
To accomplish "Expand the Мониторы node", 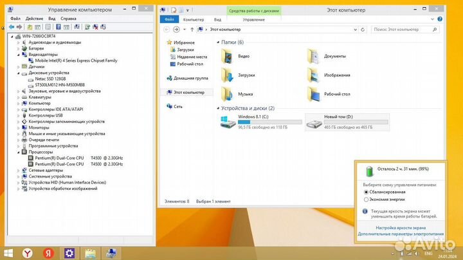I will 18,128.
